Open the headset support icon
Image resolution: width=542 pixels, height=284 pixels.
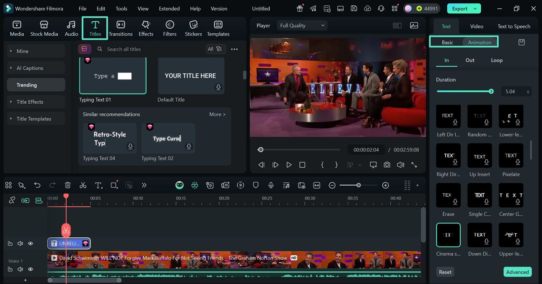(x=381, y=8)
